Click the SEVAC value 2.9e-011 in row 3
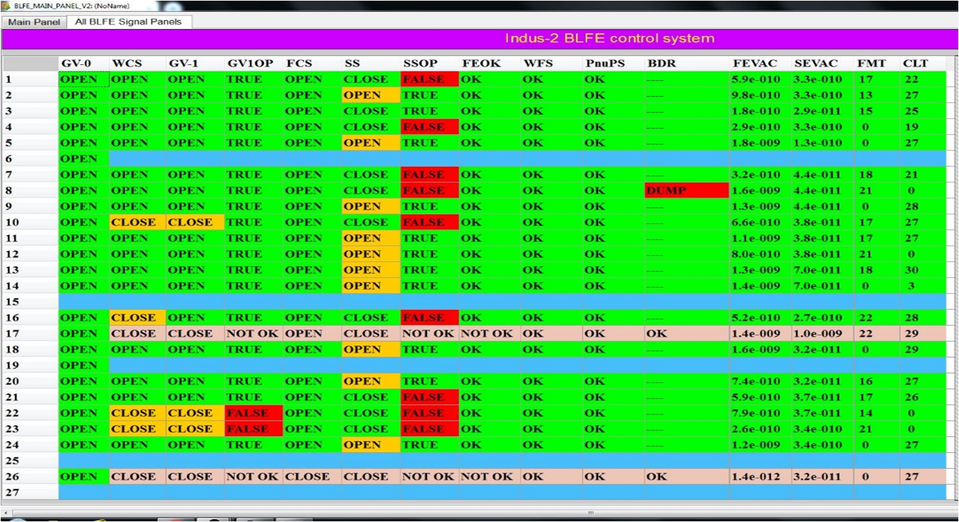This screenshot has height=522, width=959. coord(822,111)
